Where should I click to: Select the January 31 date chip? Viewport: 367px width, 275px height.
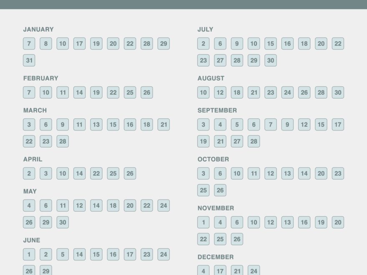pos(29,60)
